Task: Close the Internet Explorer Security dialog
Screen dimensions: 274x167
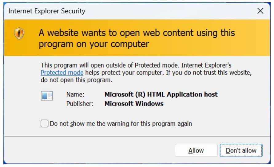Action: [260, 11]
